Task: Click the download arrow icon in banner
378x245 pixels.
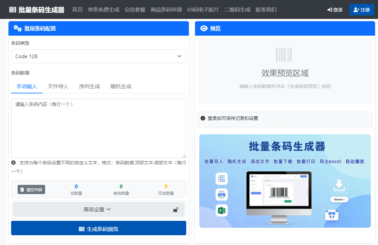Action: pyautogui.click(x=339, y=185)
